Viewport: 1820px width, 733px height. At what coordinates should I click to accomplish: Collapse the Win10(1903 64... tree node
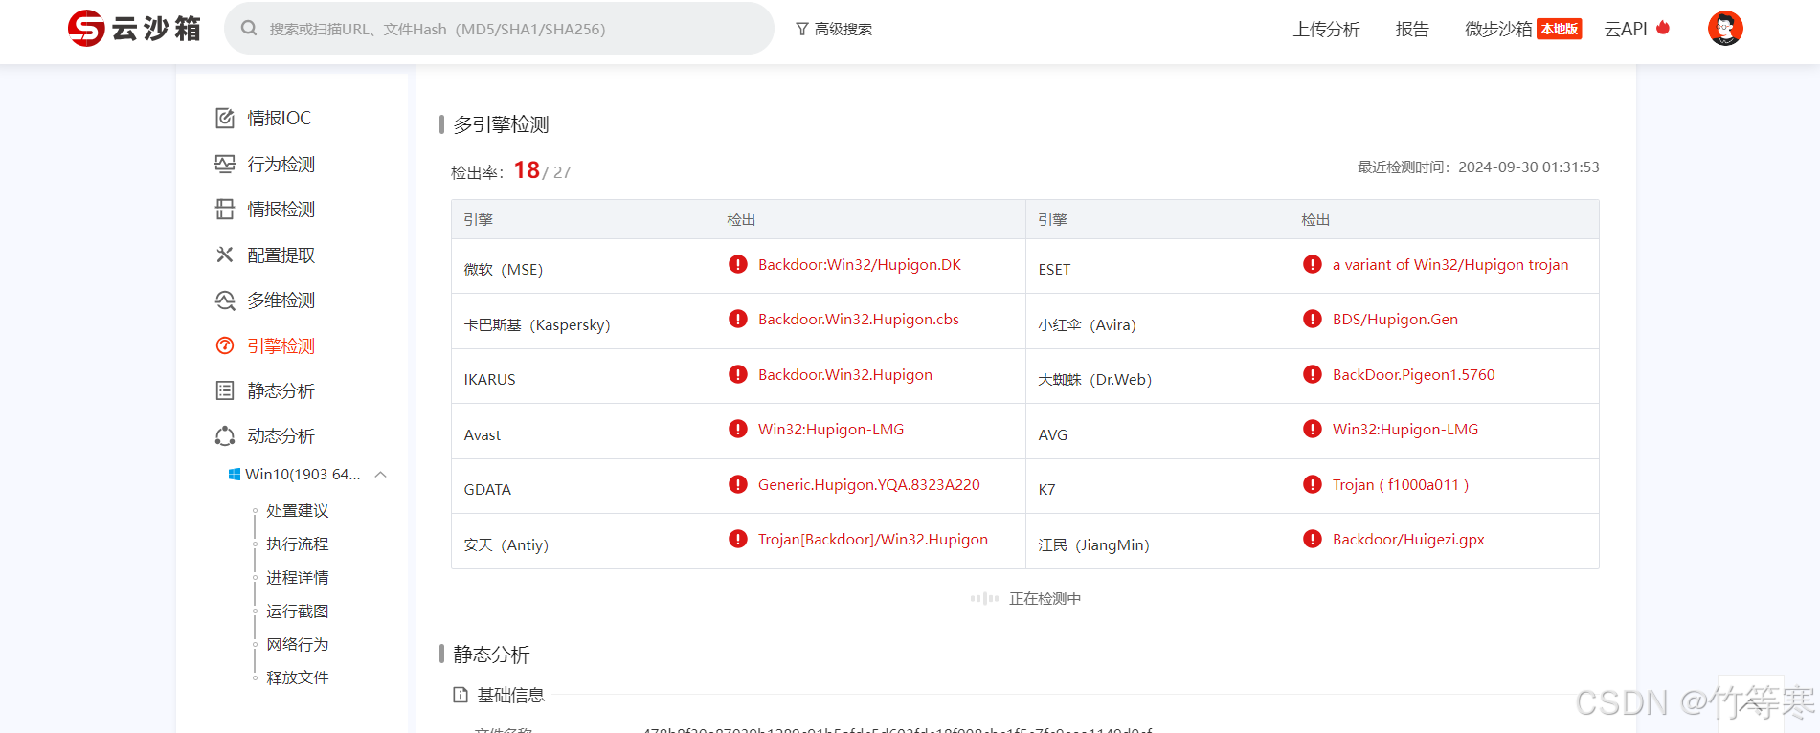coord(381,475)
